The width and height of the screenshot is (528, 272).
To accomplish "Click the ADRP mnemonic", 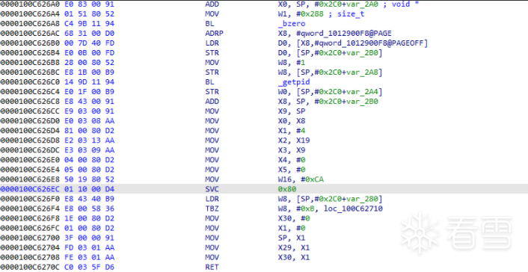I will [215, 34].
